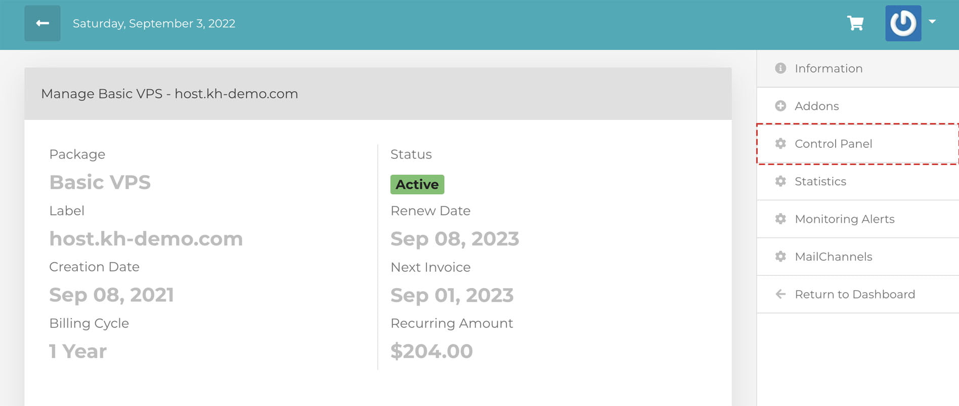
Task: Select Statistics in the sidebar
Action: tap(820, 181)
